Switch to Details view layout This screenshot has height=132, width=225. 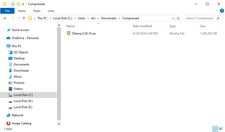pyautogui.click(x=215, y=129)
